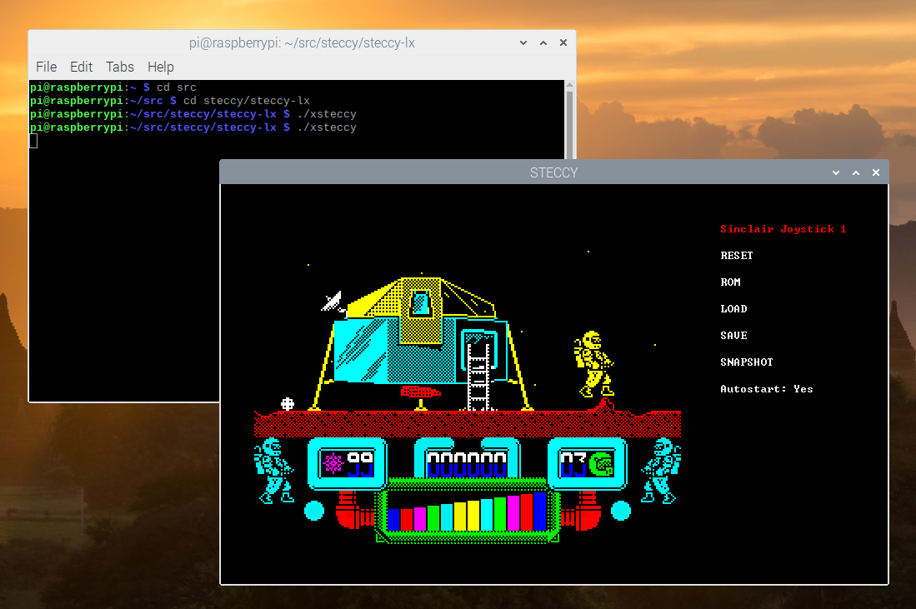Close the STECCY window

pos(876,172)
